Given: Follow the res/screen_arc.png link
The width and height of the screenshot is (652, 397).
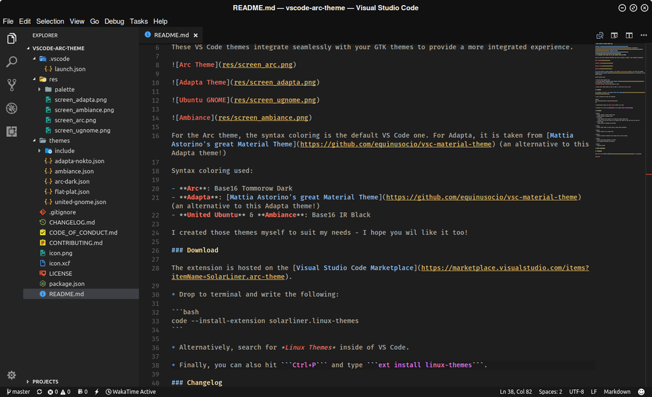Looking at the screenshot, I should (257, 65).
